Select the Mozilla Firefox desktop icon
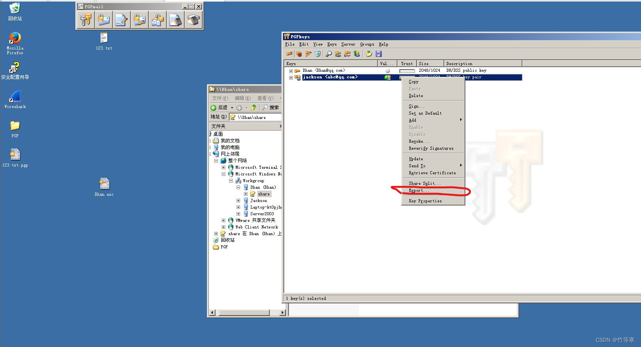641x347 pixels. coord(15,43)
